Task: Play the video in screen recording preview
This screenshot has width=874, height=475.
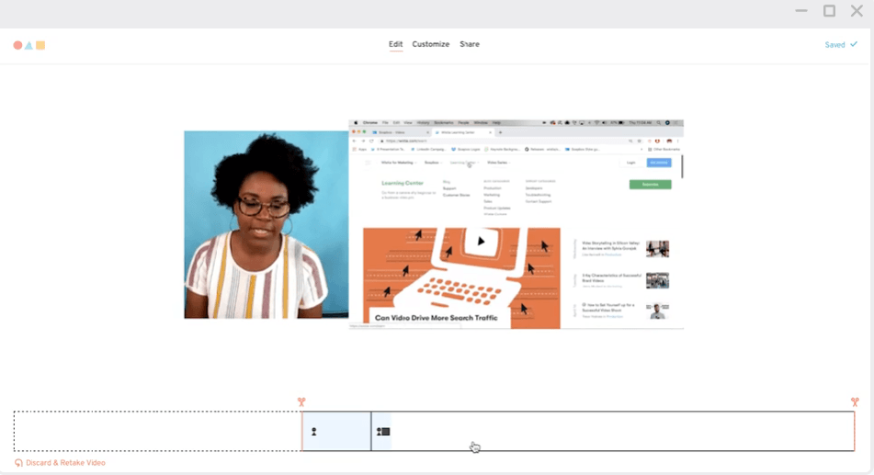Action: pyautogui.click(x=481, y=242)
